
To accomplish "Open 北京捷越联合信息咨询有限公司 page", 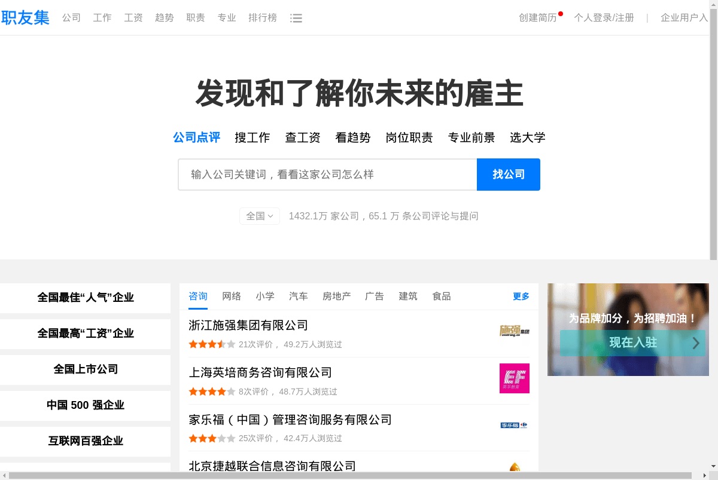I will [x=272, y=466].
